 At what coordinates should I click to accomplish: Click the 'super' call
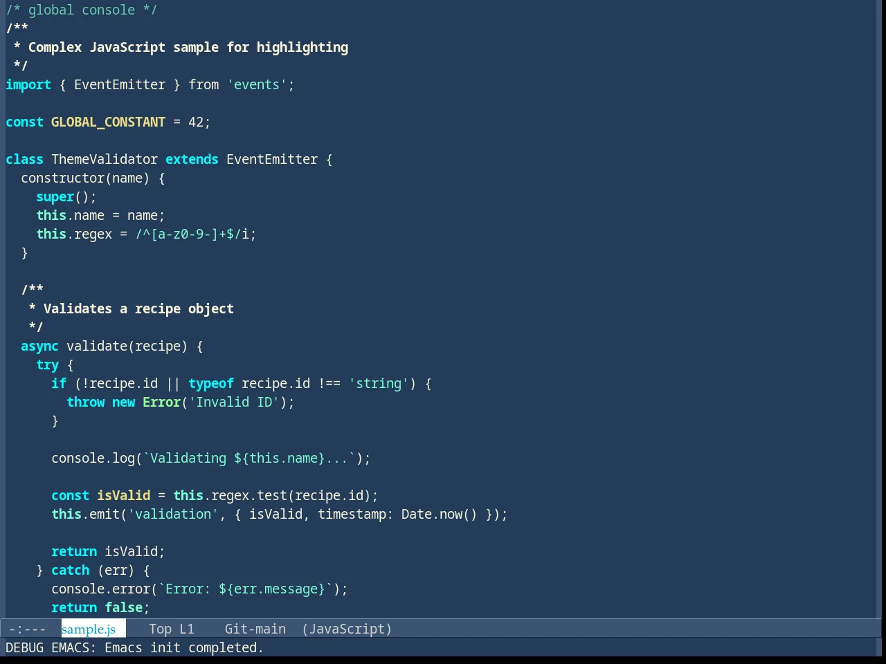pyautogui.click(x=55, y=196)
